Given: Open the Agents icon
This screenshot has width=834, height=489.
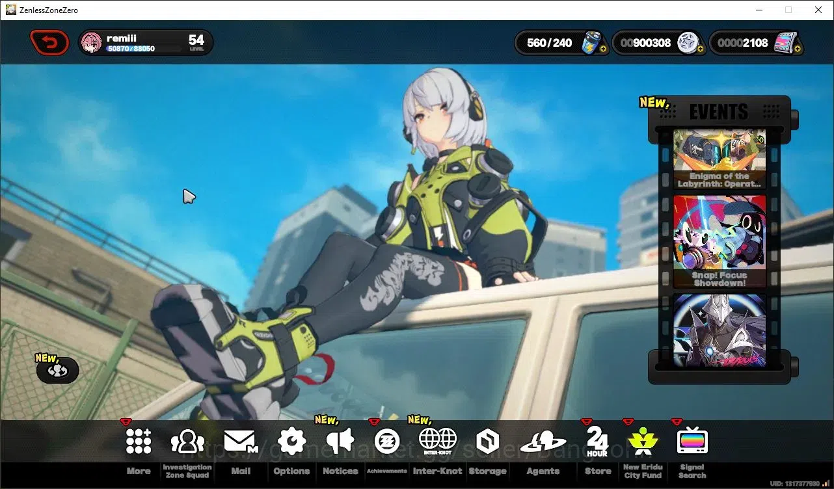Looking at the screenshot, I should [x=543, y=442].
